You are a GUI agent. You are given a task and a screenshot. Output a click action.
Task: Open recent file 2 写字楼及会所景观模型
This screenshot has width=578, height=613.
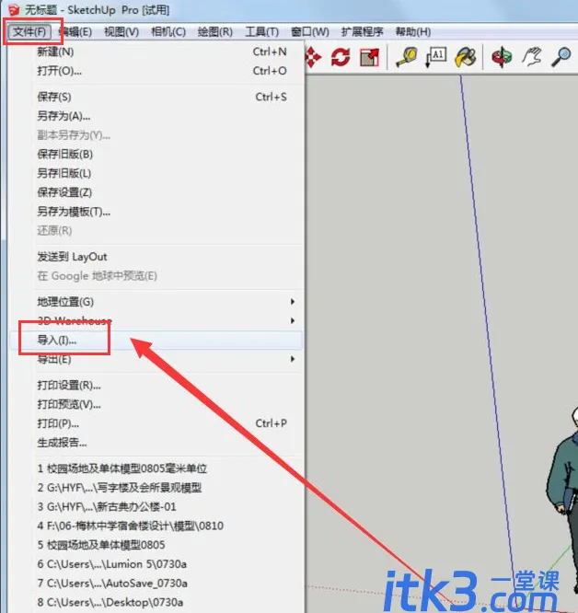click(156, 488)
